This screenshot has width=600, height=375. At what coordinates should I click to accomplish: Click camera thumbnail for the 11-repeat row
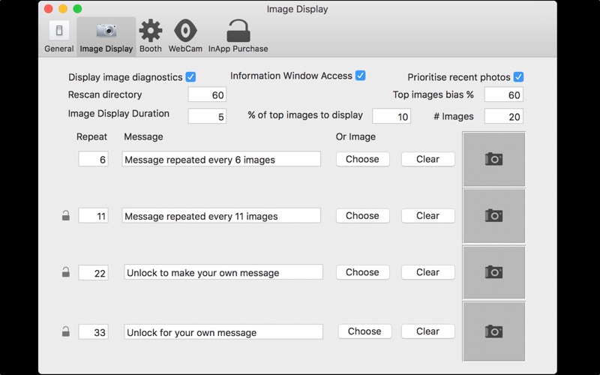click(493, 216)
